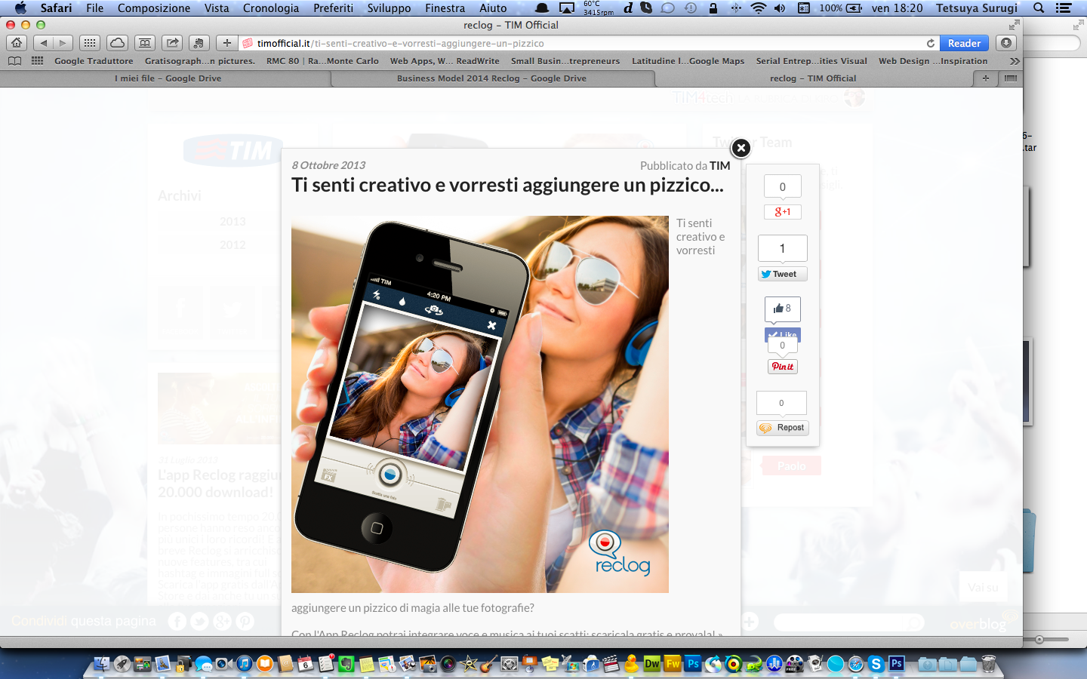
Task: Open Dreamweaver (Dw) from the Dock
Action: click(652, 664)
